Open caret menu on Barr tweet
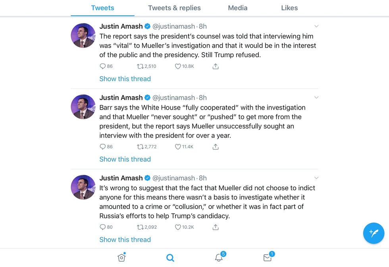The image size is (389, 267). [316, 97]
